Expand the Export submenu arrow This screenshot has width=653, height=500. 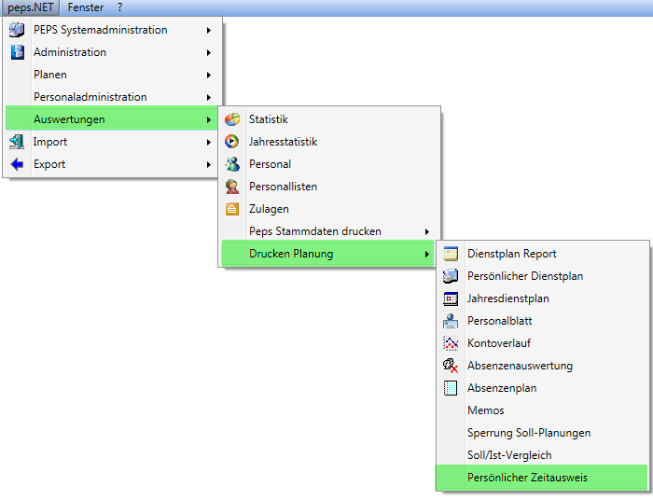tap(209, 165)
